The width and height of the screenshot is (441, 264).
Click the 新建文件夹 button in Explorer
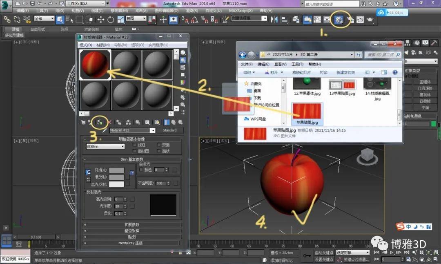click(346, 72)
